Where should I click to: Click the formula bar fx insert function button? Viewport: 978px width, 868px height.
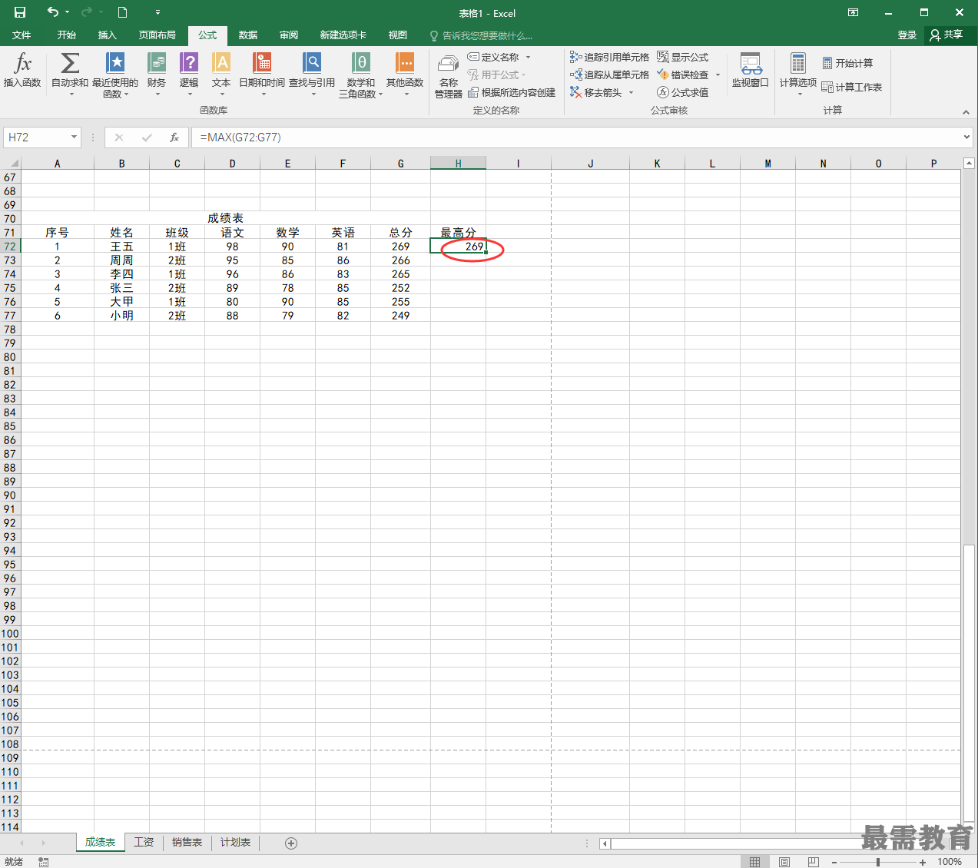174,137
